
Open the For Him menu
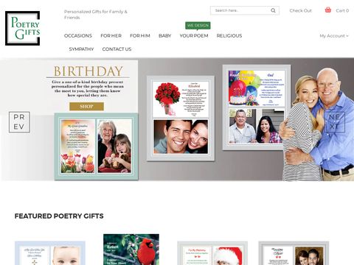tap(140, 36)
